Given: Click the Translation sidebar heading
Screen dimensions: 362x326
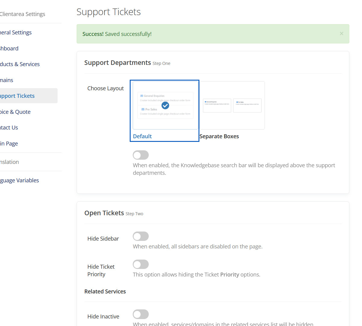Looking at the screenshot, I should 10,162.
